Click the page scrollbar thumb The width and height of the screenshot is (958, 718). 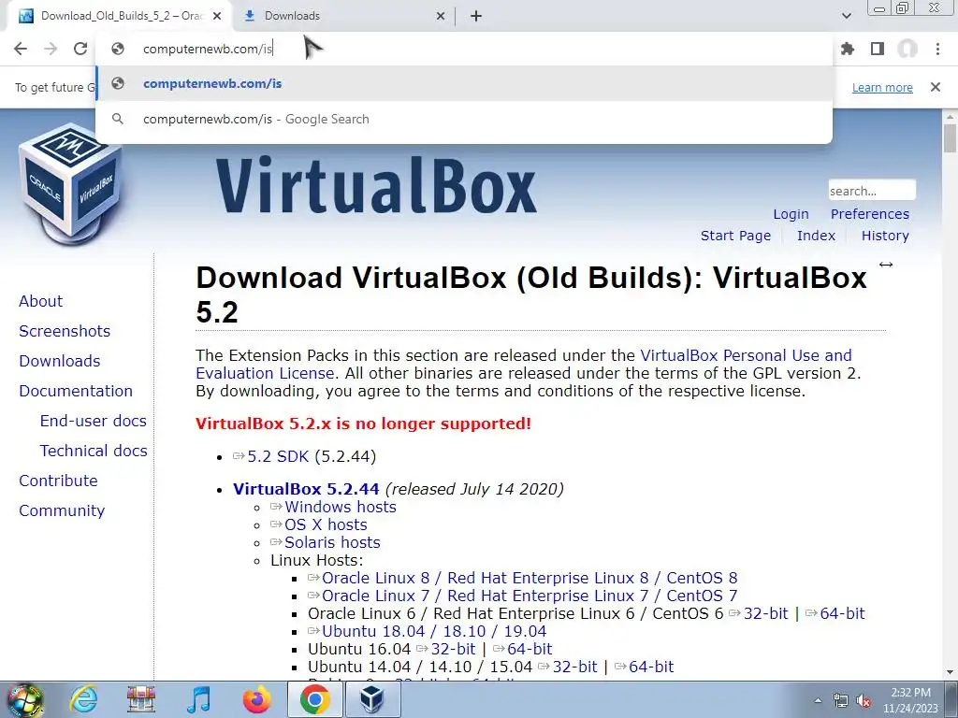pos(950,138)
